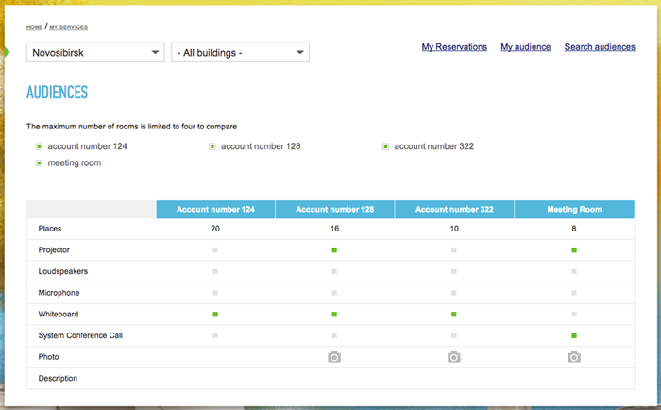Image resolution: width=661 pixels, height=410 pixels.
Task: Click the AUDIENCES heading
Action: (x=58, y=93)
